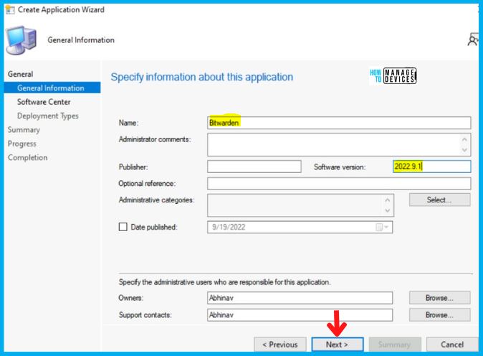The width and height of the screenshot is (483, 356).
Task: Select the Progress step in sidebar
Action: (x=22, y=144)
